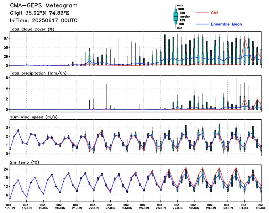Click the 'Total precipitation (mm/6h)' panel title
269x213 pixels.
tap(38, 73)
